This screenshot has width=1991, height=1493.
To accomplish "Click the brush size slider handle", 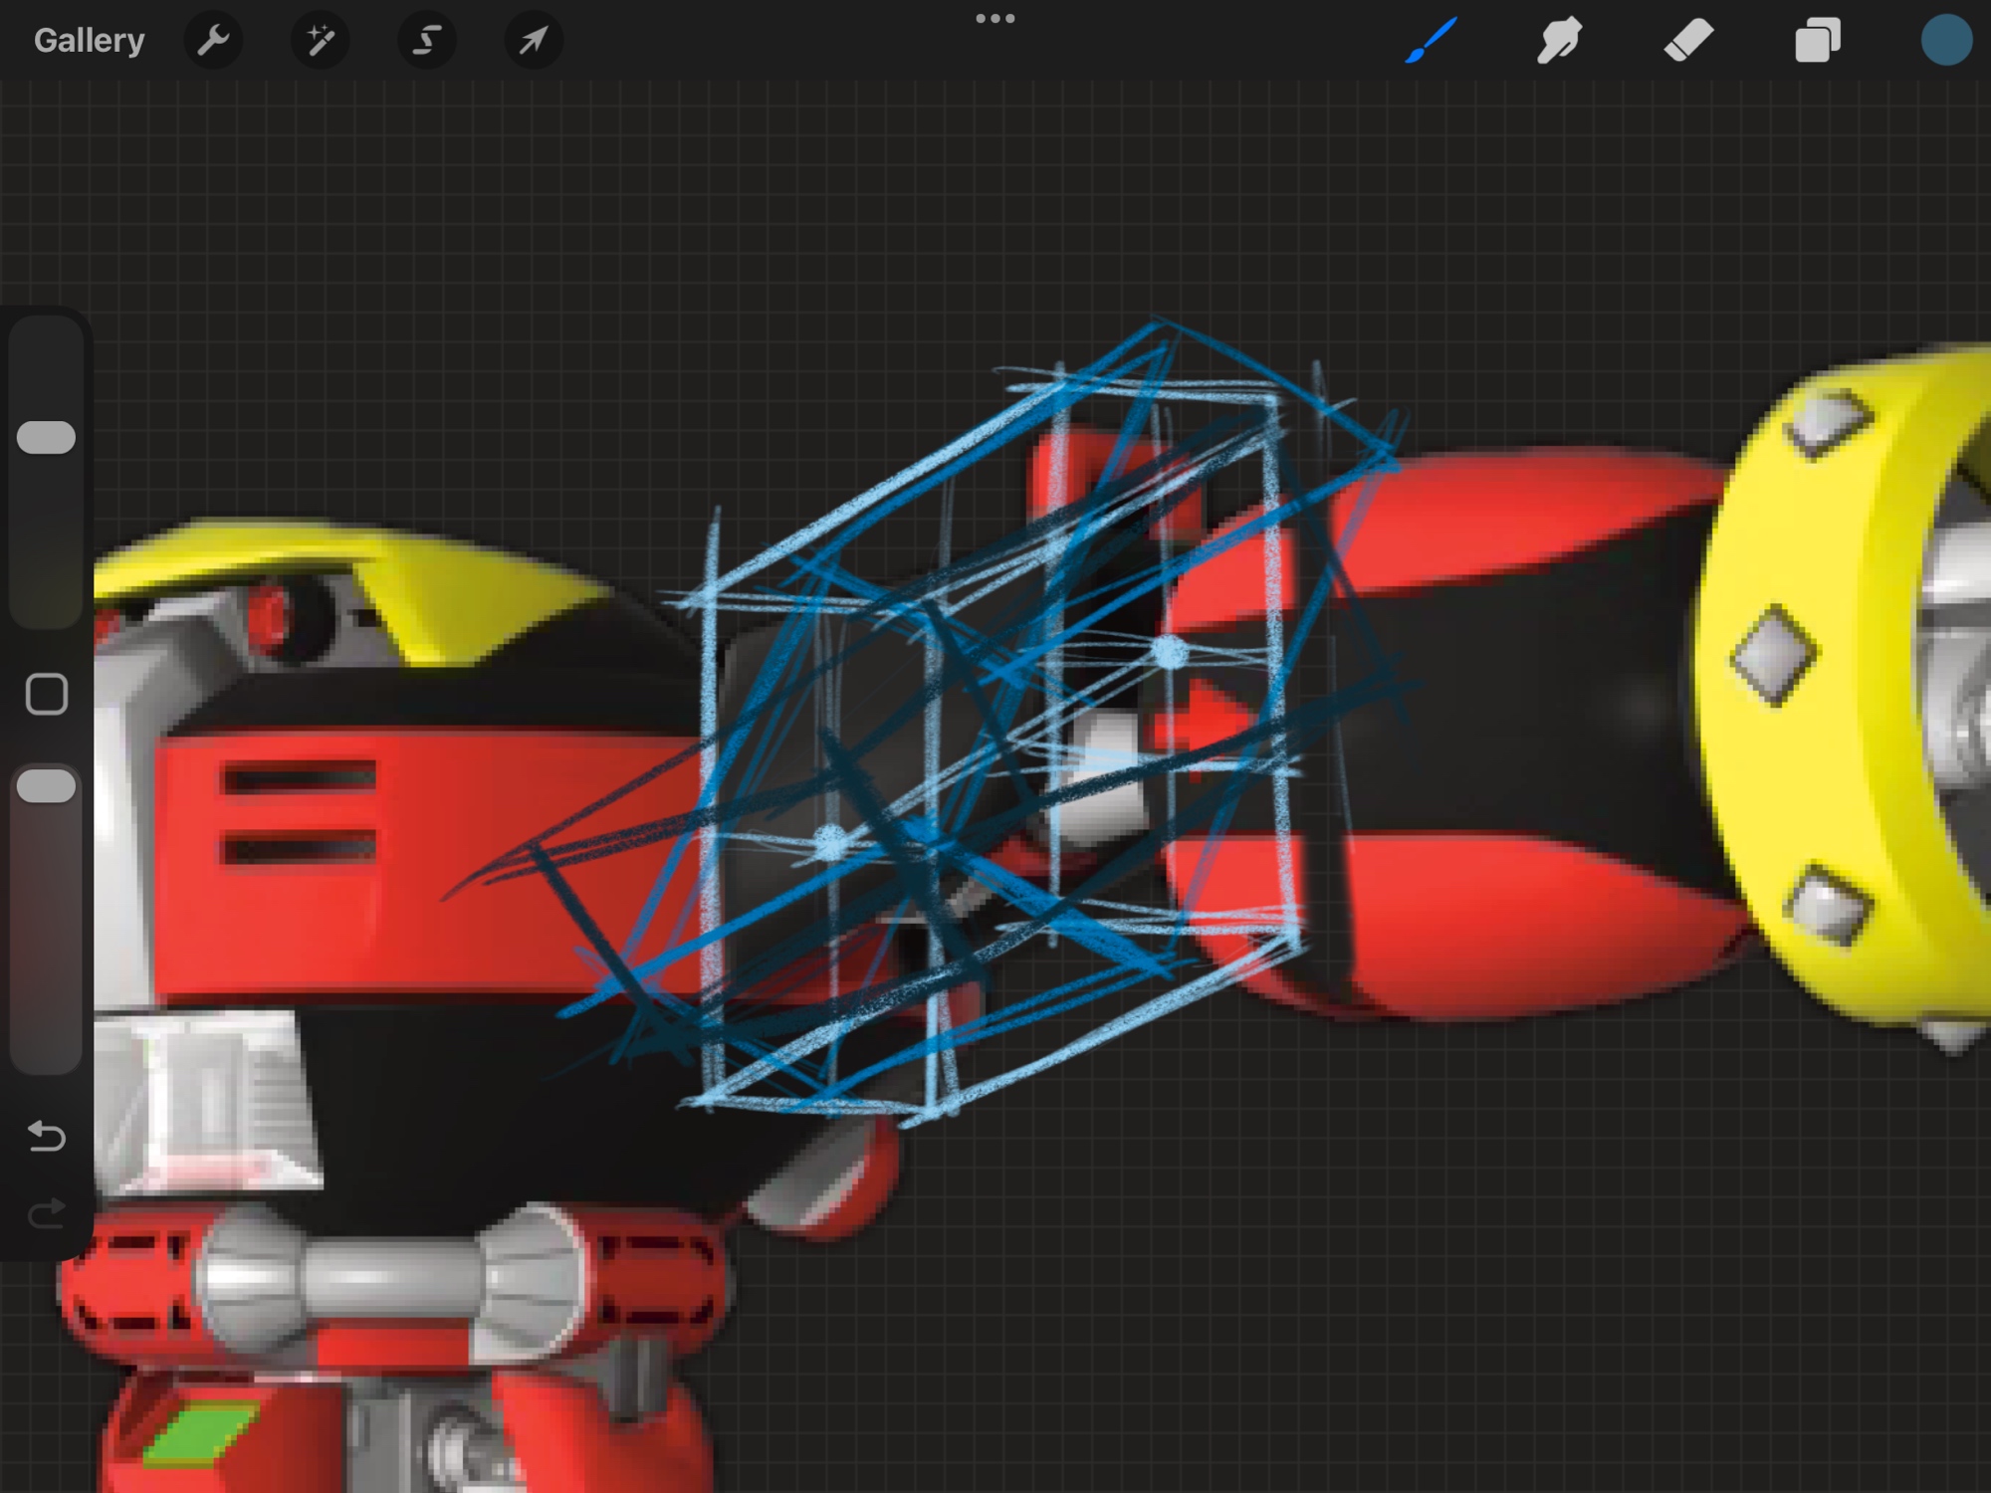I will click(x=47, y=437).
